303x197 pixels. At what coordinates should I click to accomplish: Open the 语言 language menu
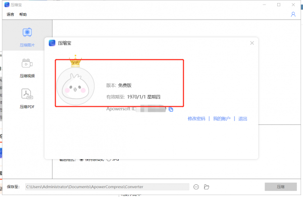coord(10,15)
